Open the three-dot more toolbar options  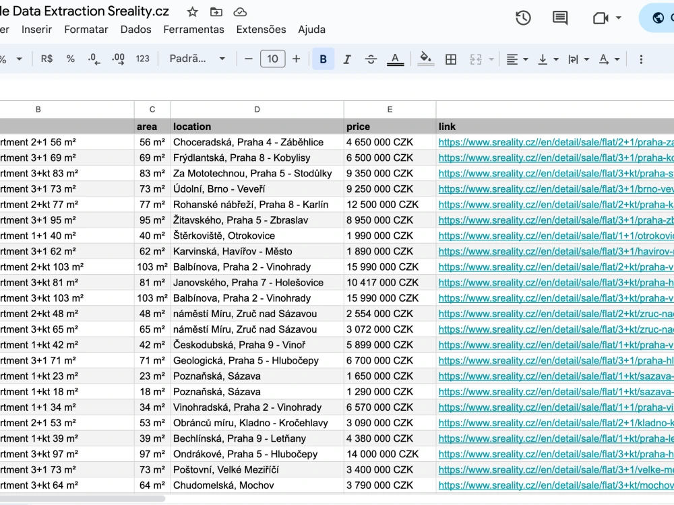pos(641,59)
